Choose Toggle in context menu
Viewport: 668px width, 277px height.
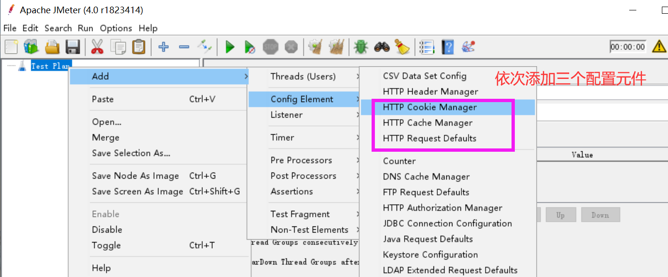[x=159, y=245]
